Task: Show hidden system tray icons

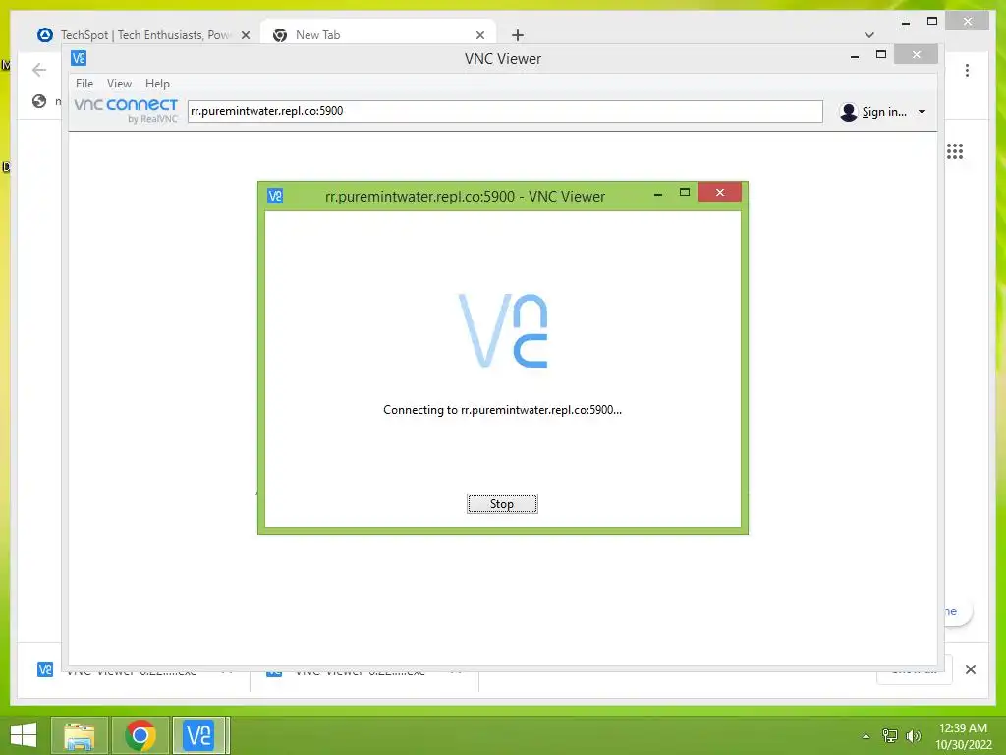Action: [x=866, y=736]
